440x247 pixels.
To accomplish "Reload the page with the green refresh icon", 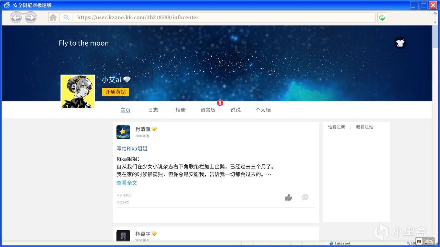I will [x=382, y=17].
